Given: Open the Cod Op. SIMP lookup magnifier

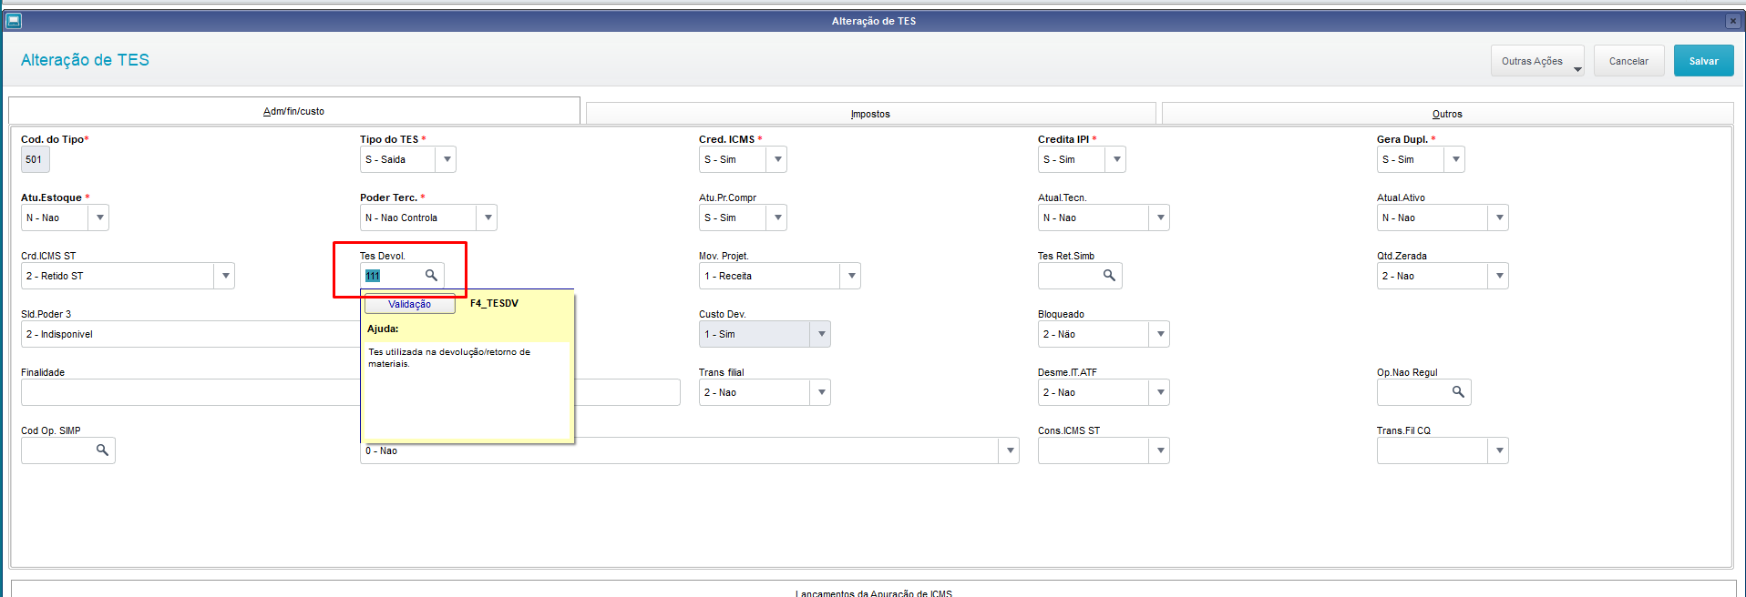Looking at the screenshot, I should pos(102,450).
